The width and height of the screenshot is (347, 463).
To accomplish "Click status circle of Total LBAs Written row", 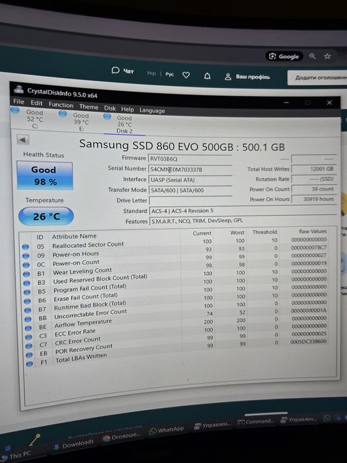I will [30, 364].
